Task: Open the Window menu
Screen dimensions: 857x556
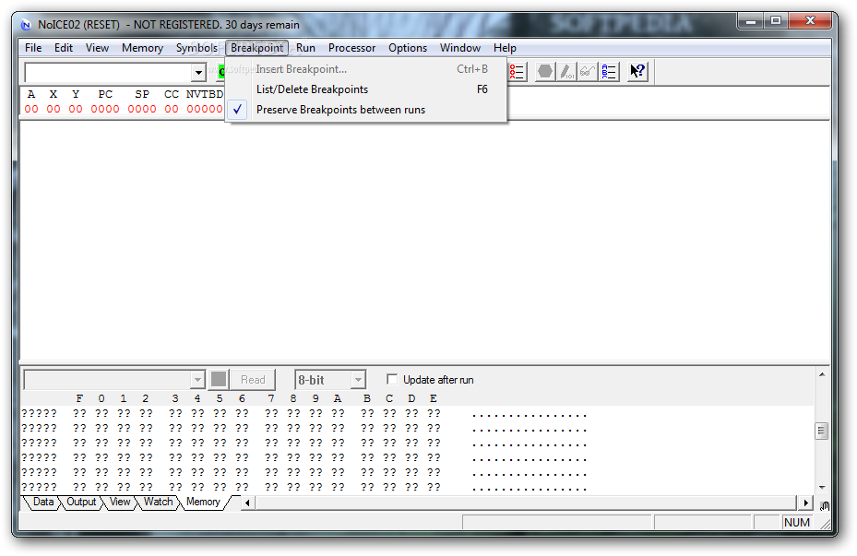Action: pos(460,48)
